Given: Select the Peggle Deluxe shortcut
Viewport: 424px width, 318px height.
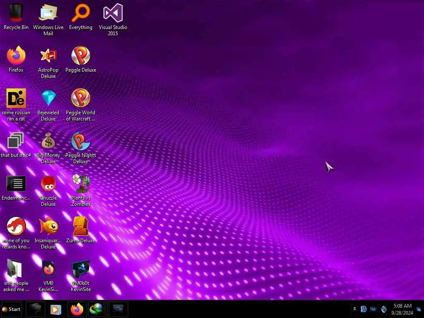Looking at the screenshot, I should point(81,59).
